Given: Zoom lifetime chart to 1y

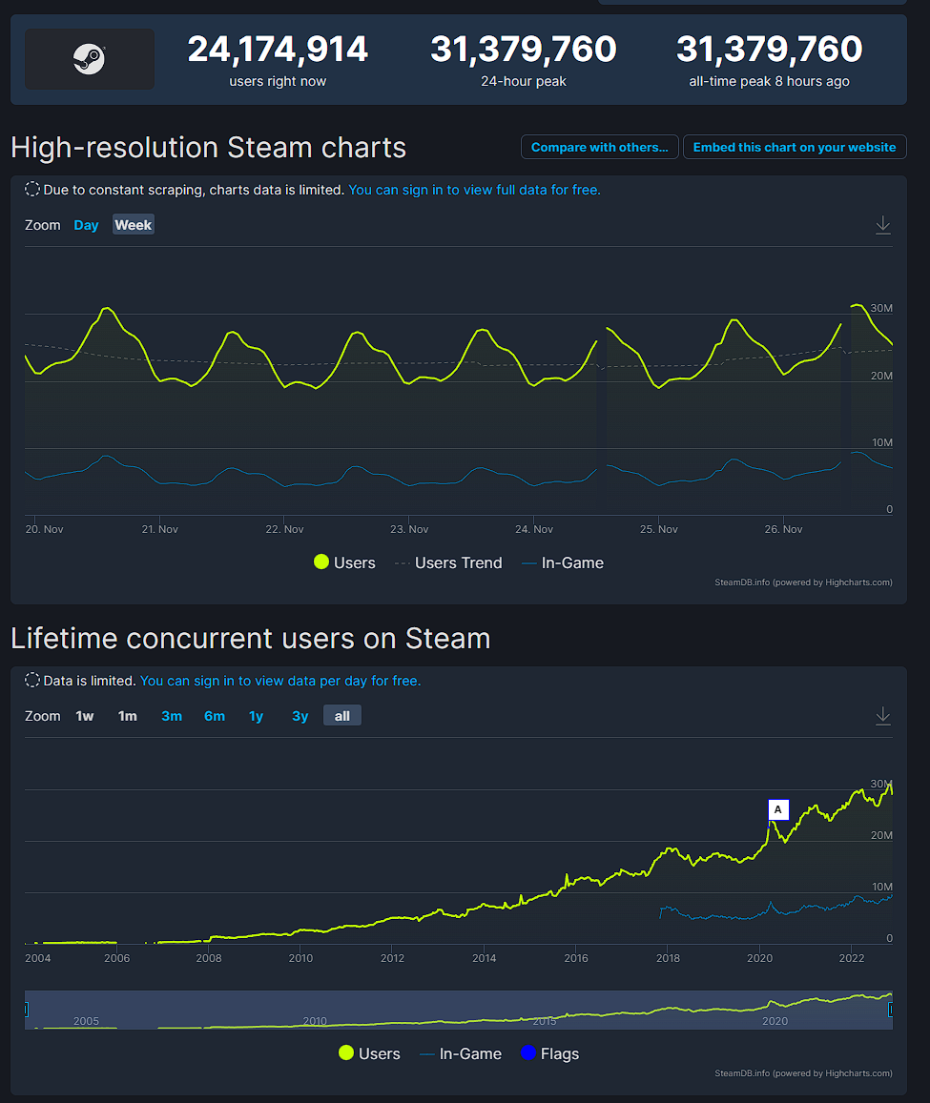Looking at the screenshot, I should coord(257,716).
